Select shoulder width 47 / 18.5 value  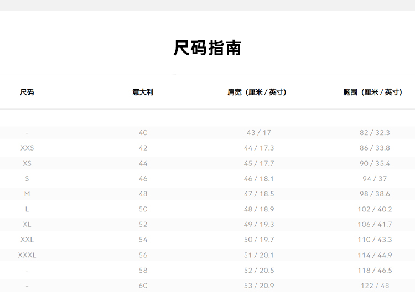[x=259, y=194]
